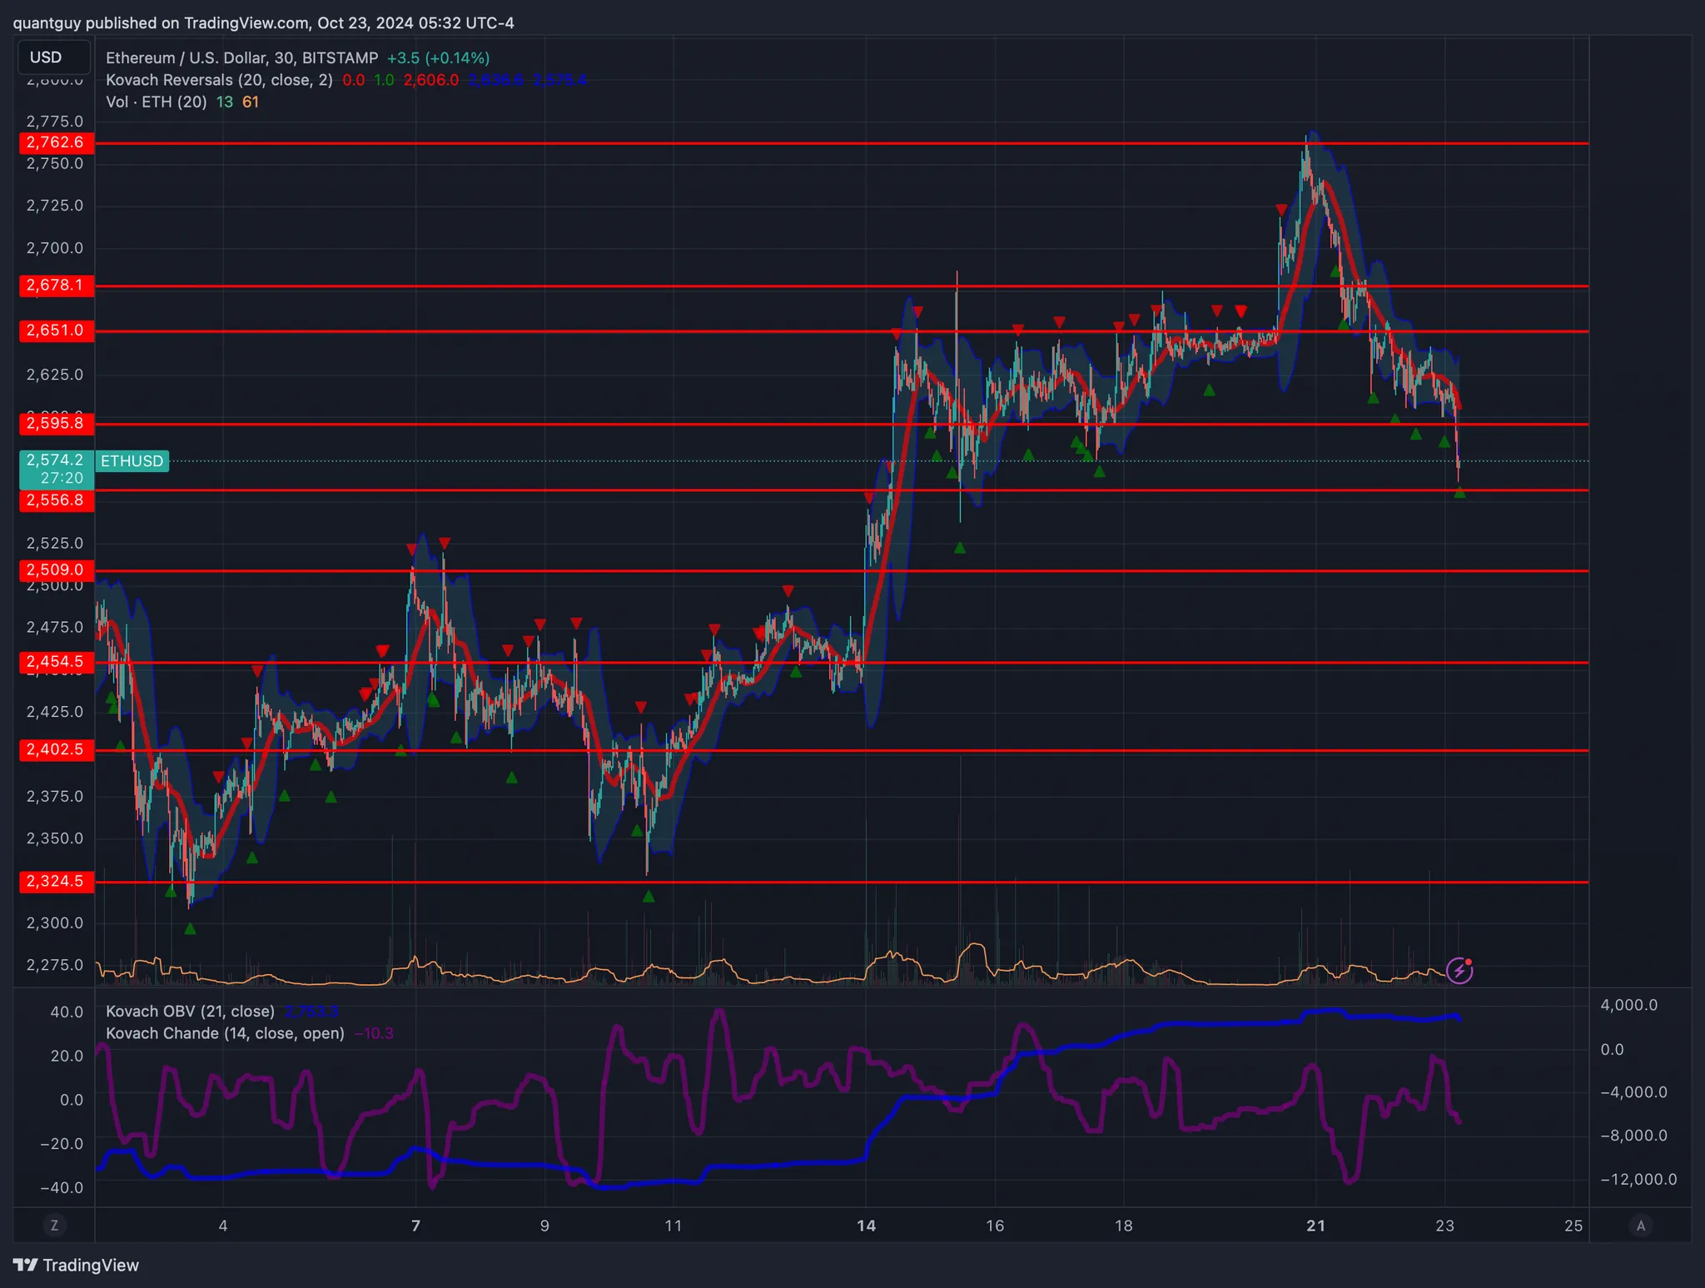Click the teal ETHUSD price label
This screenshot has width=1705, height=1288.
(133, 460)
